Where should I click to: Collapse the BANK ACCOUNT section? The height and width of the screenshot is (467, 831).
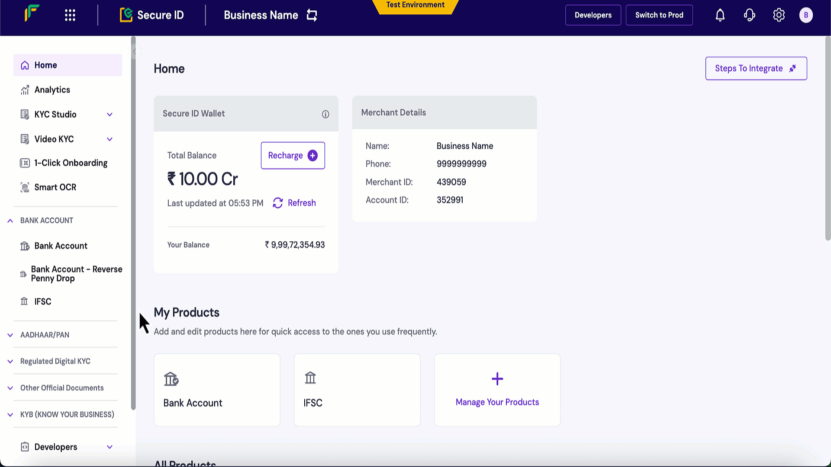coord(10,221)
